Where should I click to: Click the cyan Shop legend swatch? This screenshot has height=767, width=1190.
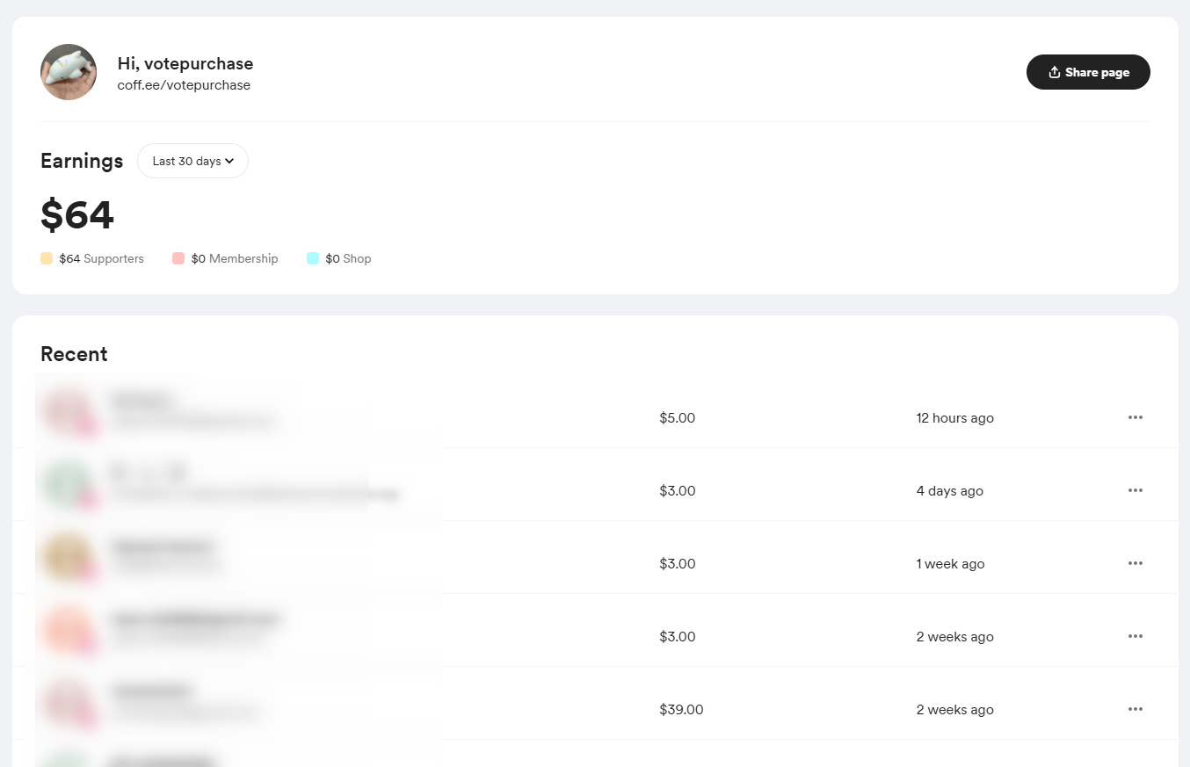(313, 258)
